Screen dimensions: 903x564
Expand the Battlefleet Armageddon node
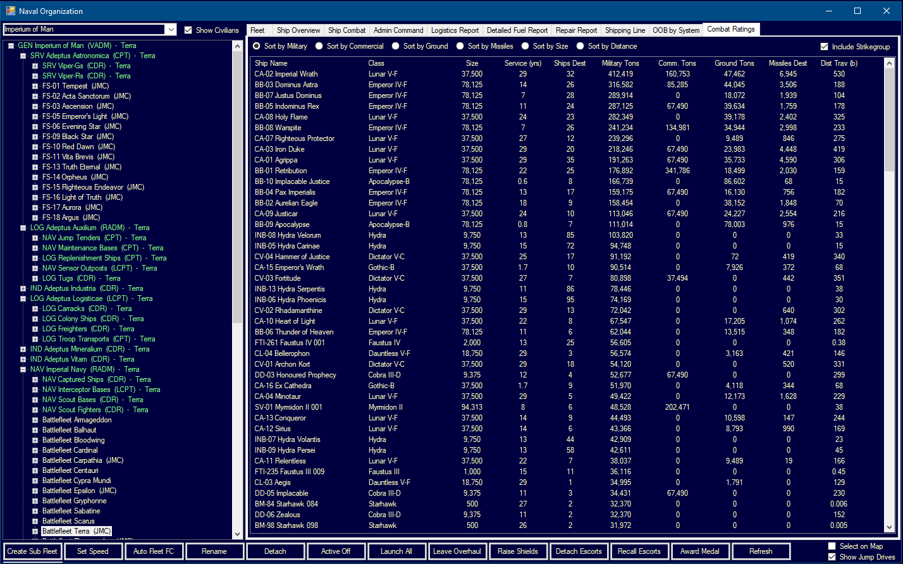pyautogui.click(x=35, y=420)
